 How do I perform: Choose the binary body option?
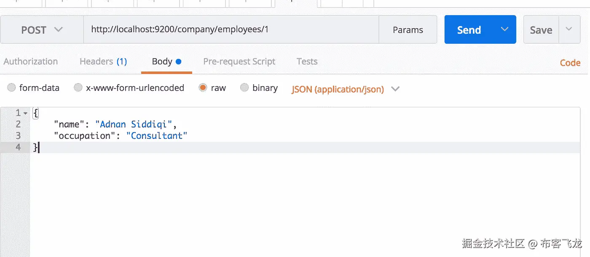pos(244,87)
